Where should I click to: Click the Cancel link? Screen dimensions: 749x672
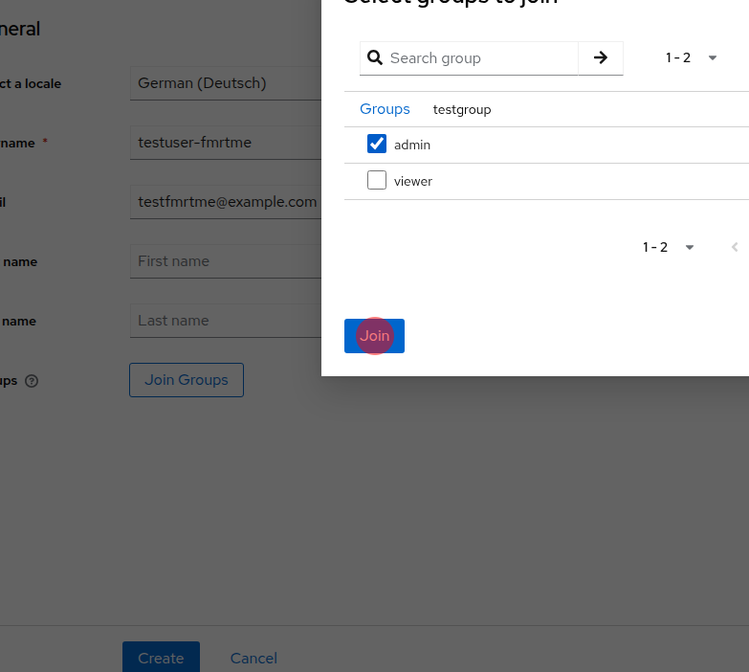[x=253, y=658]
